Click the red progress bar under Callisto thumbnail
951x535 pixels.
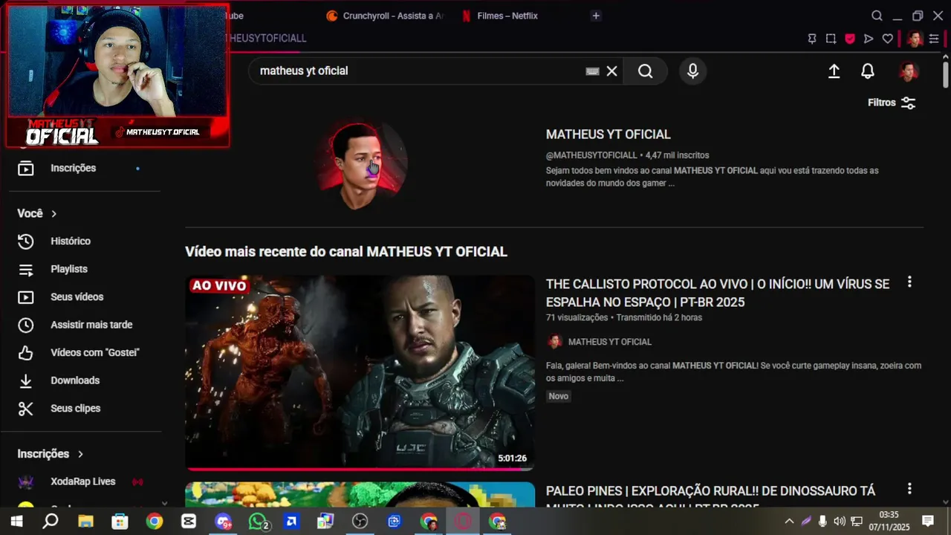click(360, 469)
